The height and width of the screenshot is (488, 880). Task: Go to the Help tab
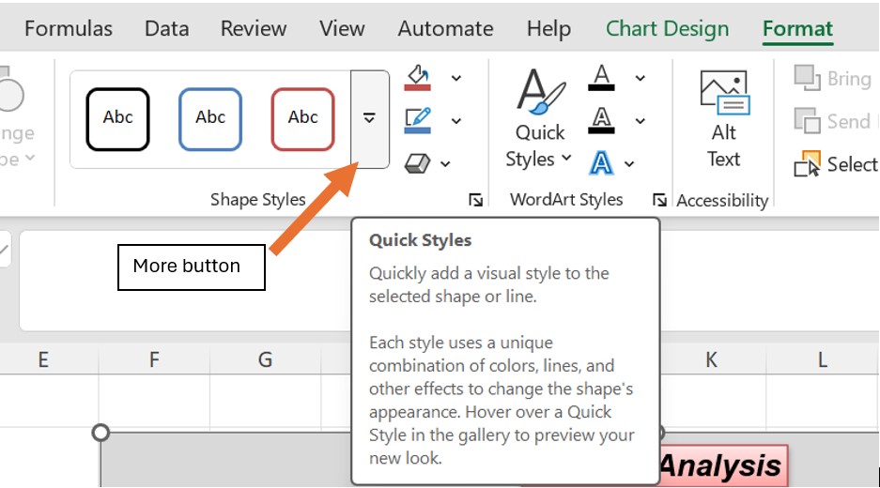548,28
